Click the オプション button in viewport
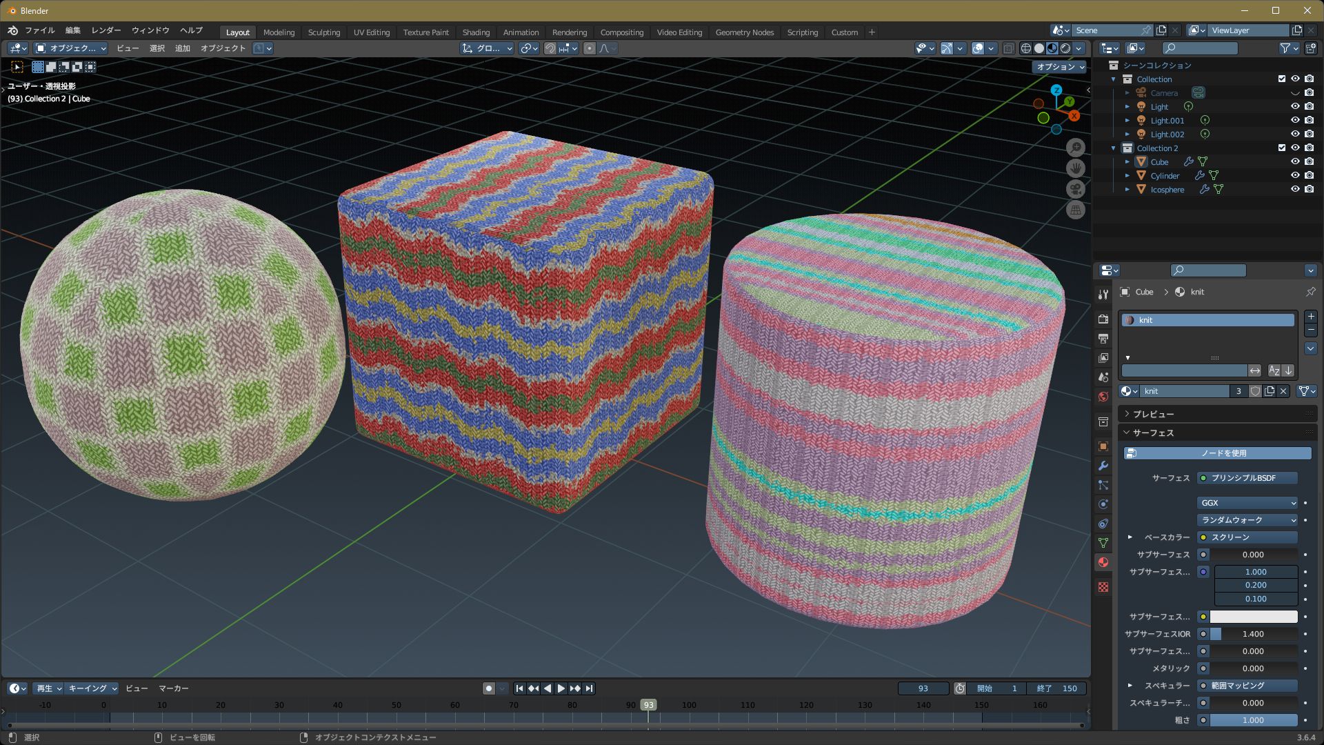The height and width of the screenshot is (745, 1324). click(1060, 66)
